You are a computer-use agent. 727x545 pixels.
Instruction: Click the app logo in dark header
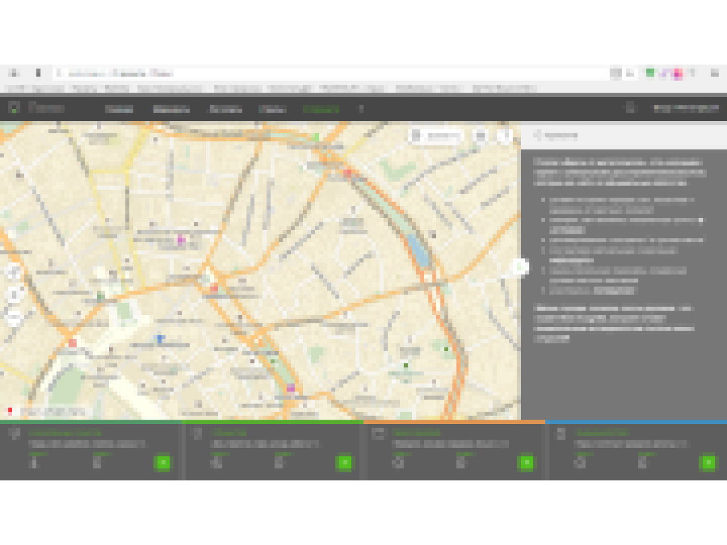click(36, 108)
